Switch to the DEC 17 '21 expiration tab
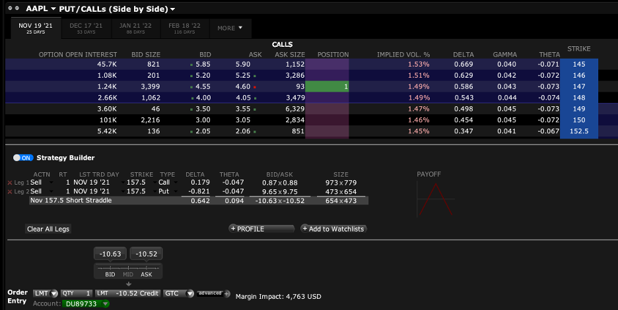This screenshot has width=618, height=310. click(x=86, y=28)
